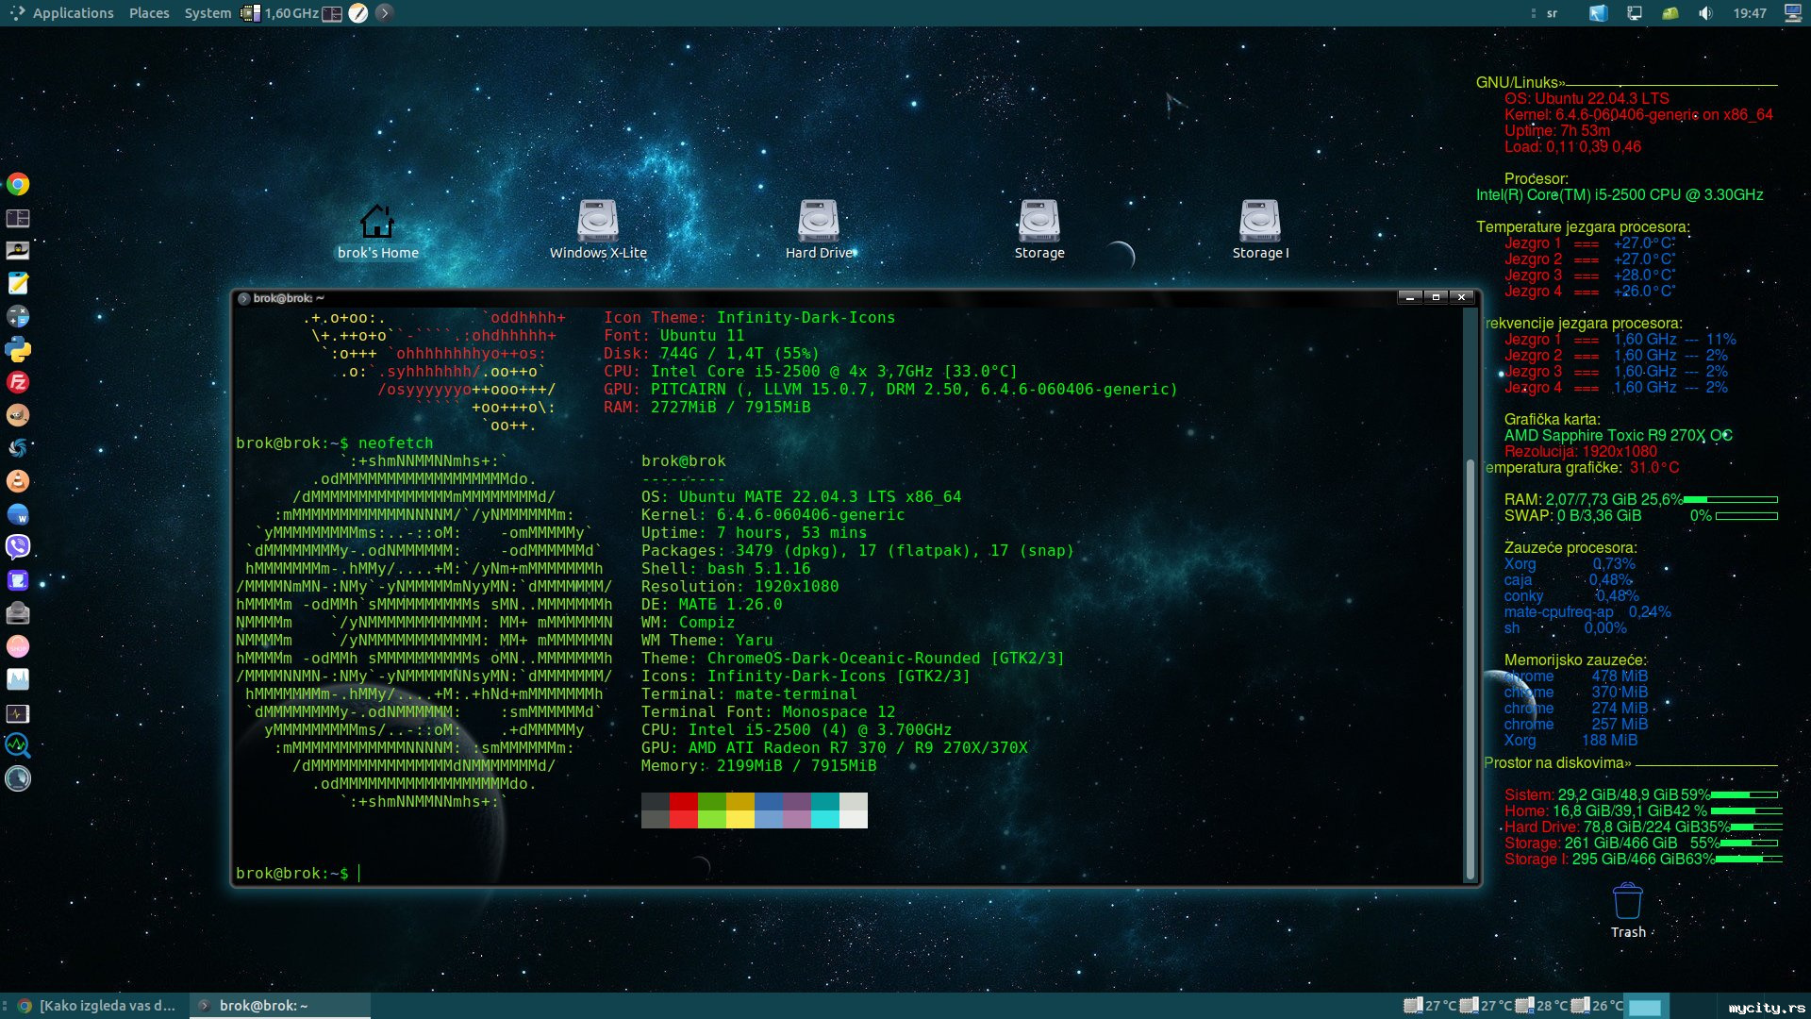Open the calculator from the dock

pos(18,316)
